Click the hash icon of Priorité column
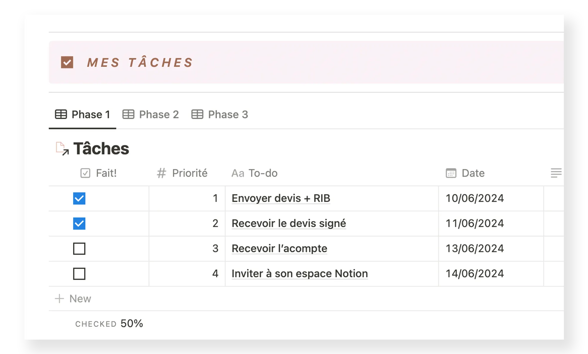Screen dimensions: 588x354 point(161,173)
